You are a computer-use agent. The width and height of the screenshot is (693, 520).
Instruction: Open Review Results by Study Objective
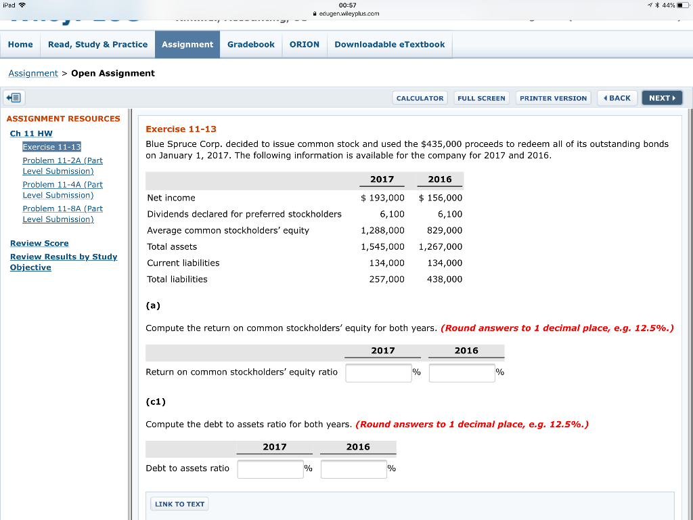click(64, 261)
